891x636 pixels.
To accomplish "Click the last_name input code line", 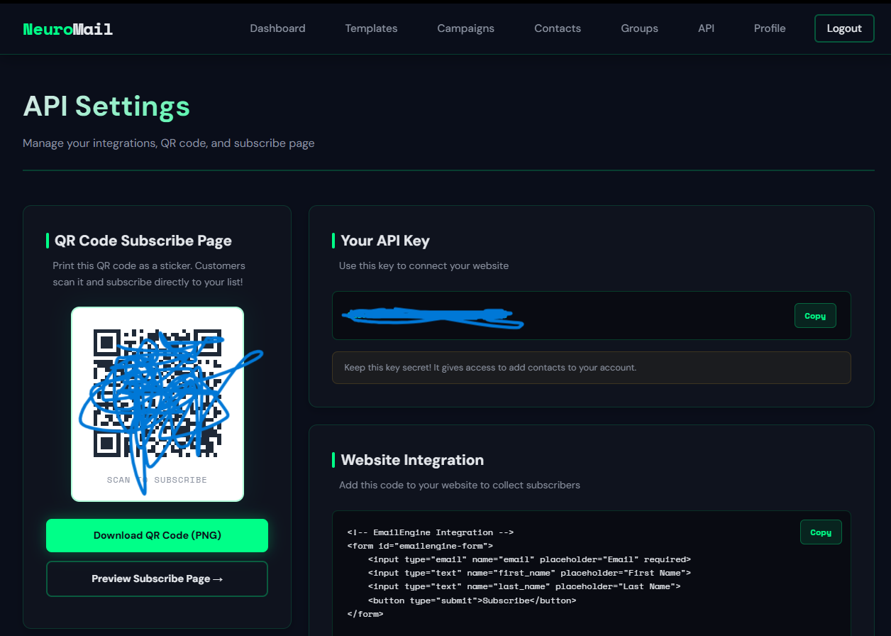I will coord(524,586).
